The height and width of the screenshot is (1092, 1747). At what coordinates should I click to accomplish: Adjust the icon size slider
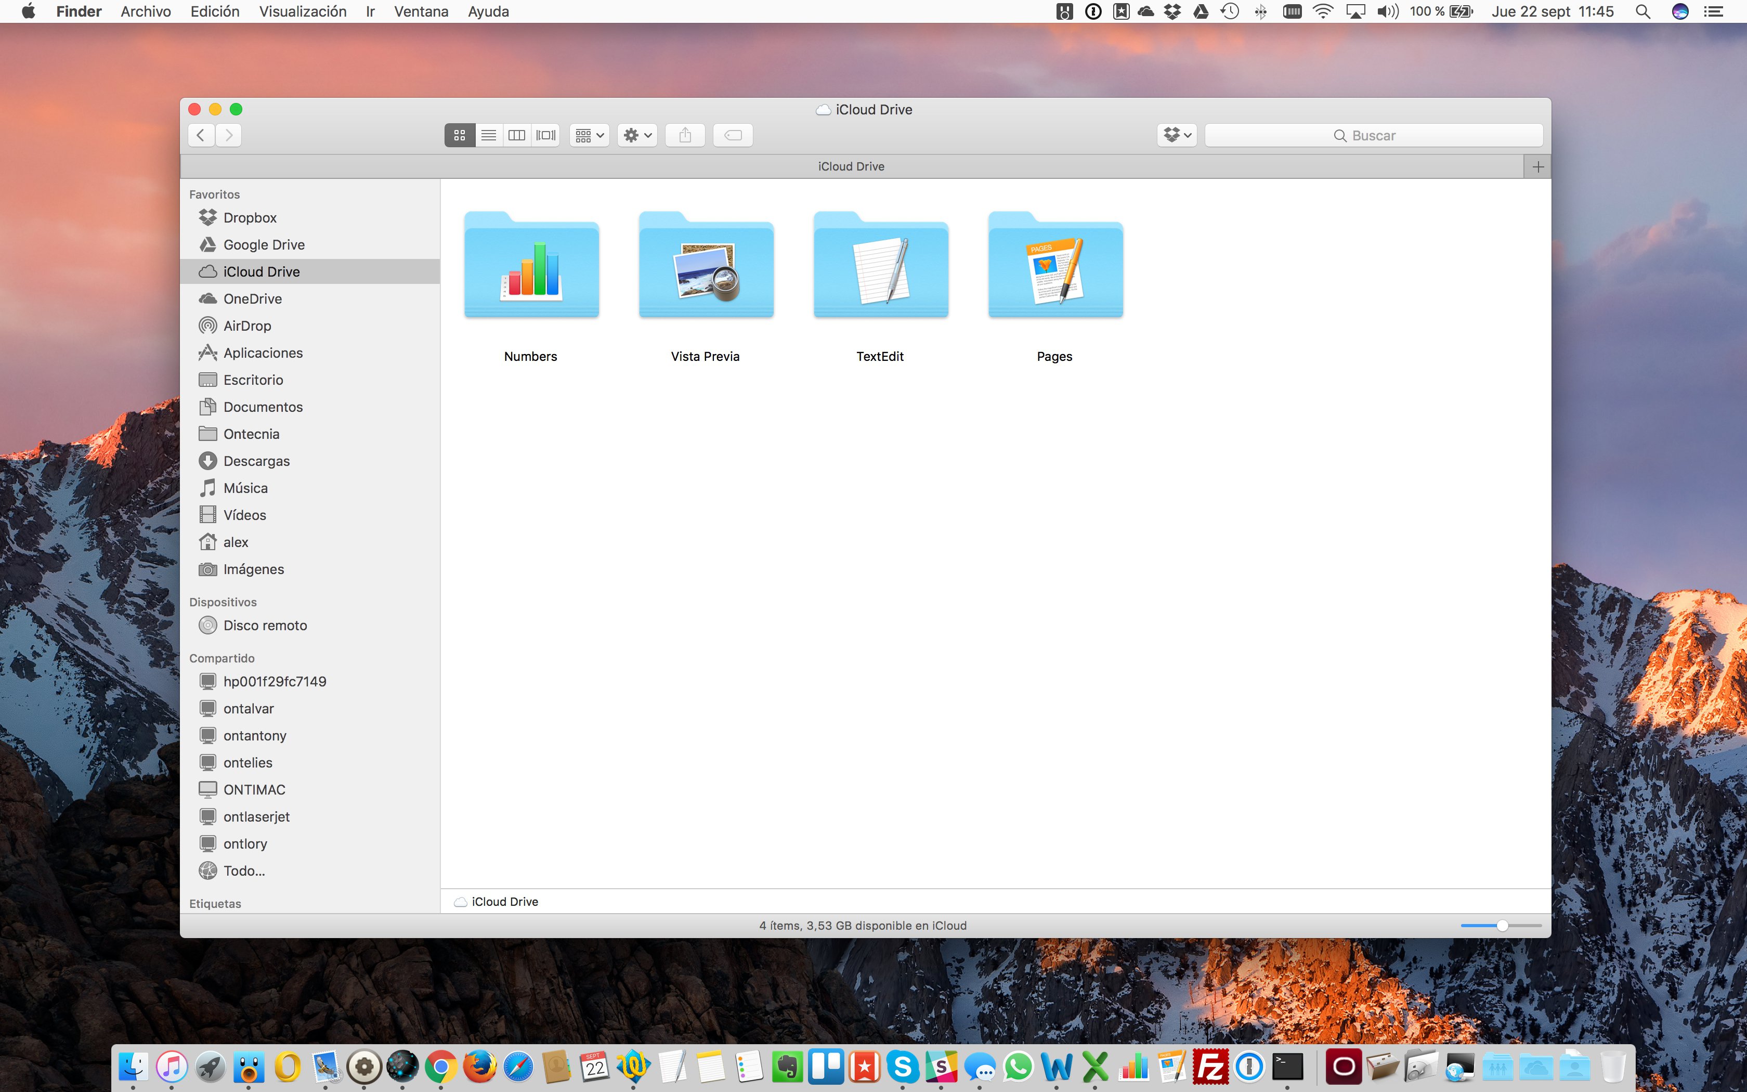pyautogui.click(x=1502, y=926)
